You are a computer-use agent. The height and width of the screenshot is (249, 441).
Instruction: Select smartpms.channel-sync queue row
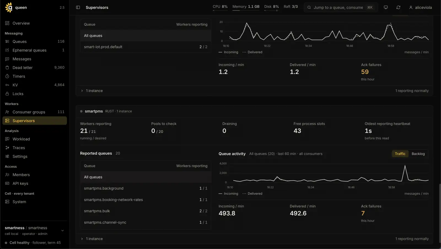[146, 222]
